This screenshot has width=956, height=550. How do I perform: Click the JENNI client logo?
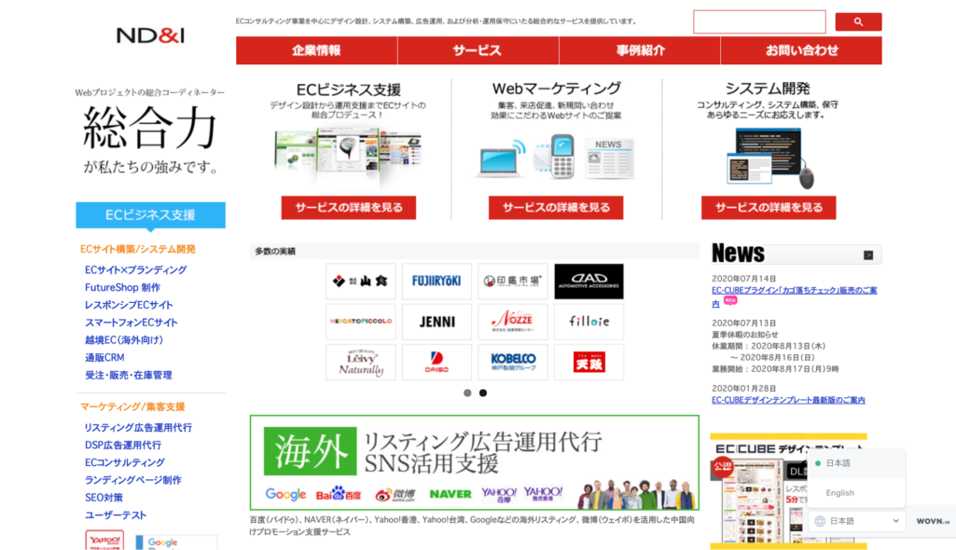(436, 322)
